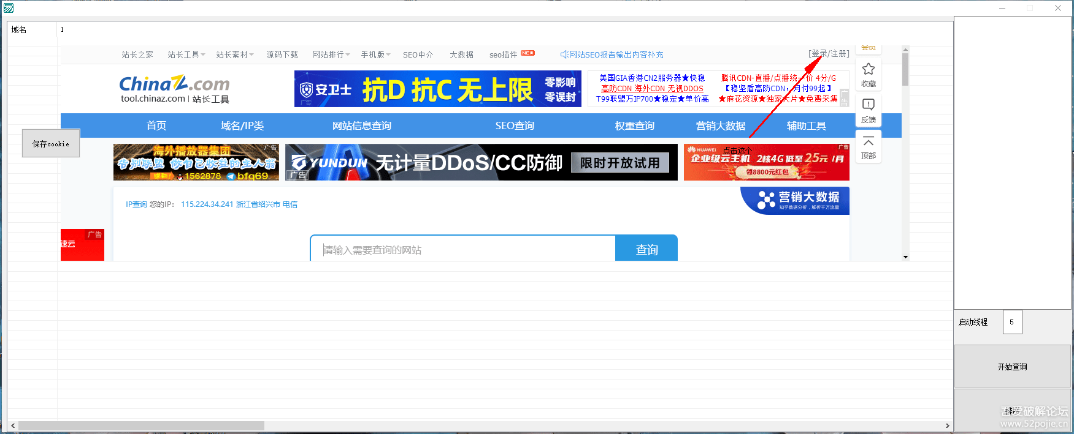Click the tool.chinaz.com 站长工具 subtitle text
Screen dimensions: 1074x434
[x=175, y=99]
